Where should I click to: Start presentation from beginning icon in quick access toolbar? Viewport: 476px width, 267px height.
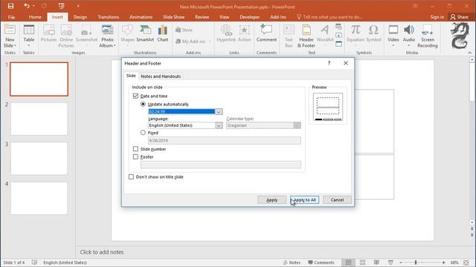point(61,6)
